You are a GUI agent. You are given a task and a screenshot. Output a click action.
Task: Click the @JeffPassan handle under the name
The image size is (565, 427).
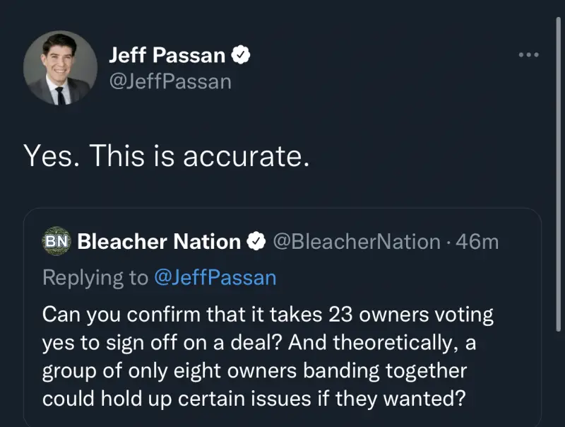pos(169,81)
